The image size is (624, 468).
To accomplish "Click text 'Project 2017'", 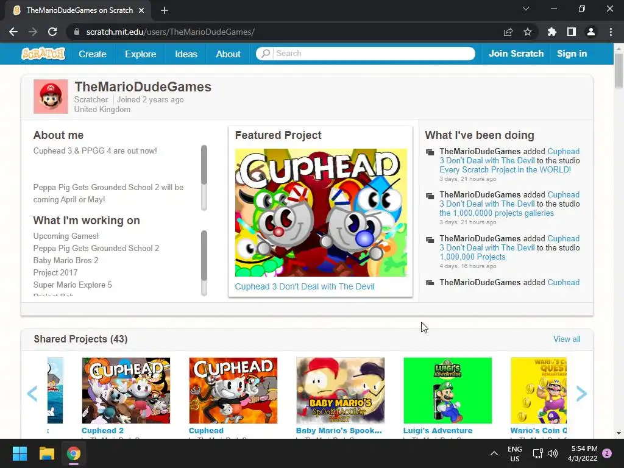I will [x=55, y=272].
